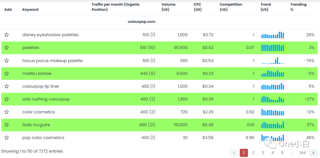Click the Trend (US) column header
Viewport: 320px width, 158px height.
click(x=266, y=7)
